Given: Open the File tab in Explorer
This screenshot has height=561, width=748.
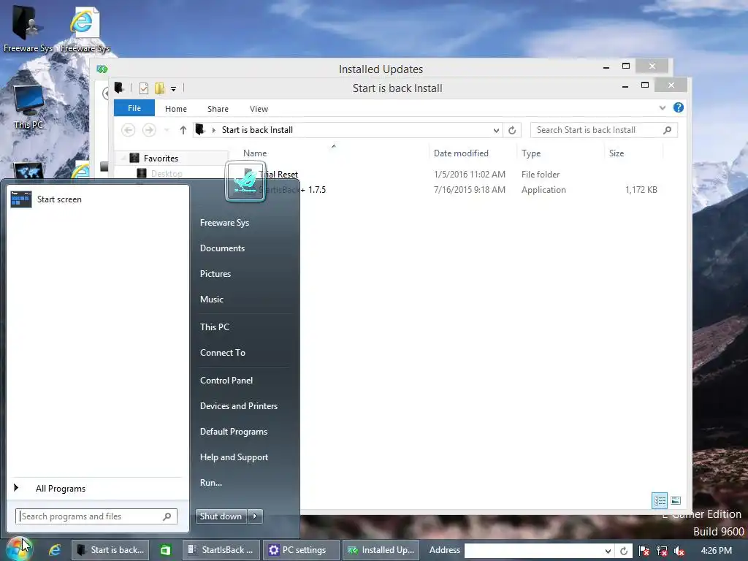Looking at the screenshot, I should [134, 108].
